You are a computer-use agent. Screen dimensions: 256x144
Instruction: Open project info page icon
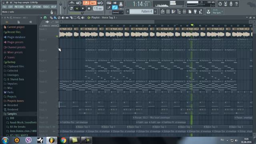[190, 12]
